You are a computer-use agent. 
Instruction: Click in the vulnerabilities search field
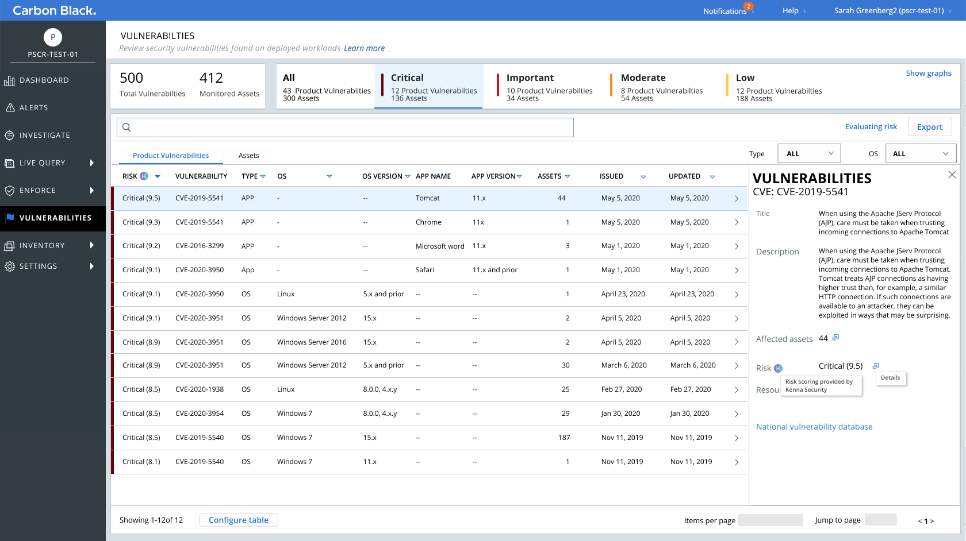(x=345, y=127)
